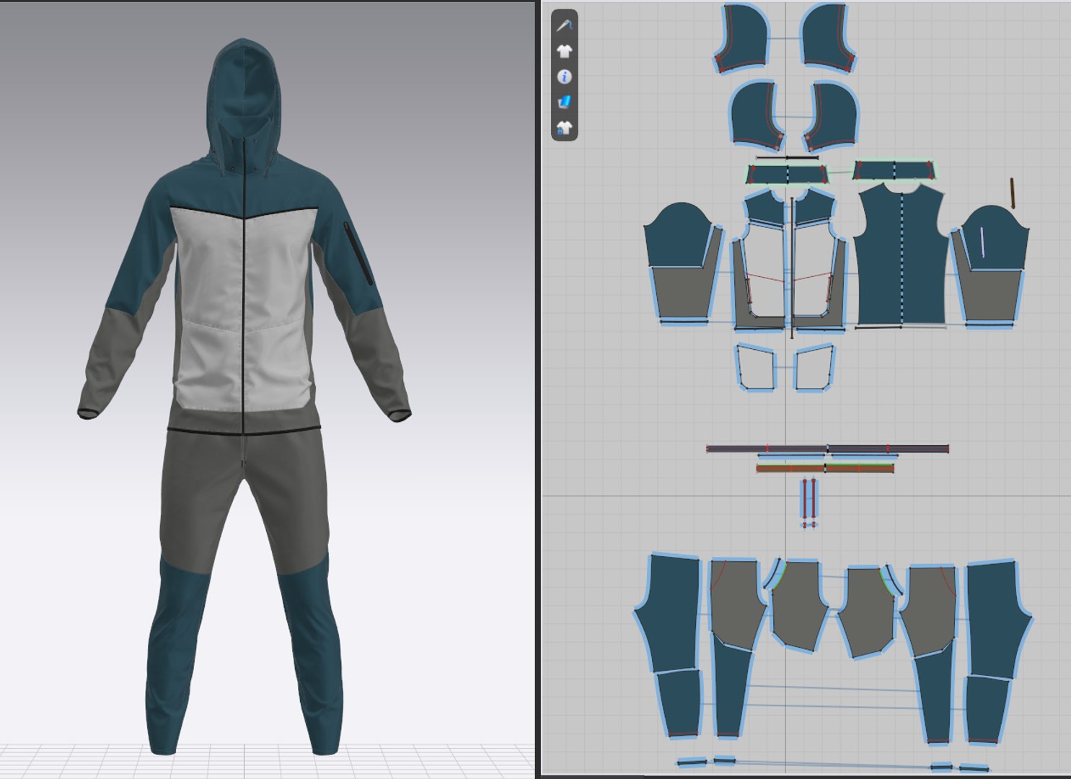Select the left light-gray pocket pattern piece
Viewport: 1071px width, 779px height.
(755, 367)
